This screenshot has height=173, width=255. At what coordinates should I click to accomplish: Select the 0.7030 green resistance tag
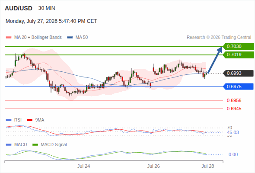(x=238, y=47)
